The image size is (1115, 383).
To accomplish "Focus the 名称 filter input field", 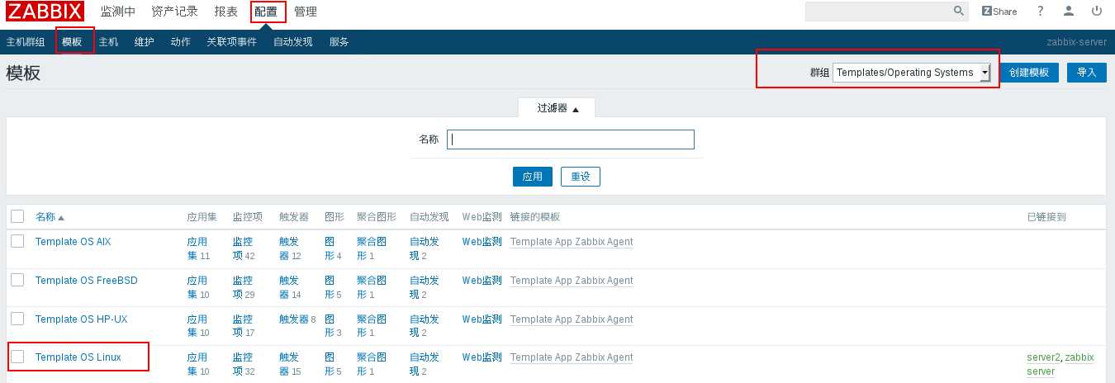I will (x=571, y=139).
